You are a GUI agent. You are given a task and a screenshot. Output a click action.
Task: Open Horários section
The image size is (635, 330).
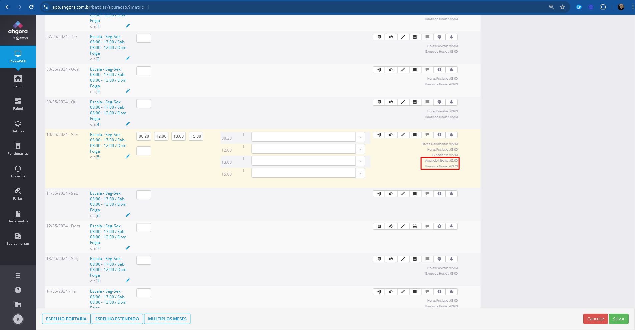pyautogui.click(x=18, y=172)
